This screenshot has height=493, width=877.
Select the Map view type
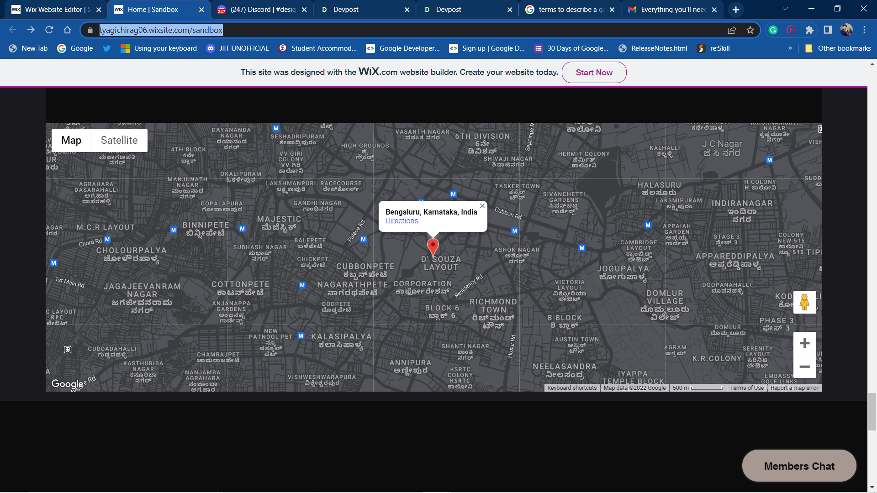click(71, 140)
